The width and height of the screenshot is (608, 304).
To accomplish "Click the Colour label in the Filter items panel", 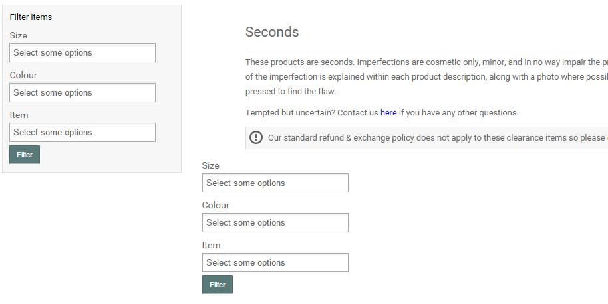I will pos(23,76).
